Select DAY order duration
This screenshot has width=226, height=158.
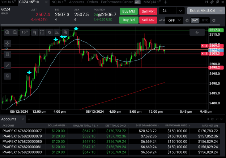point(195,21)
